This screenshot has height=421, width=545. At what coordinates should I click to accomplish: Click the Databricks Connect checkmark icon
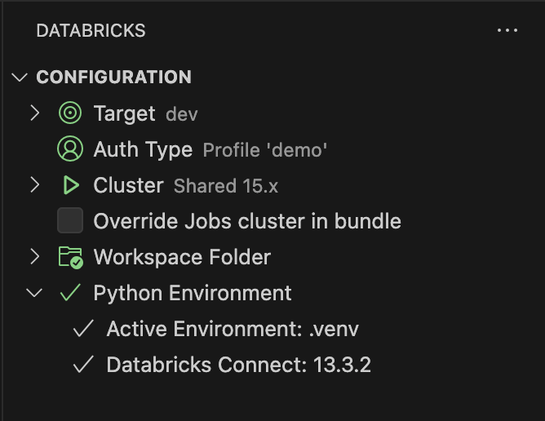[83, 365]
